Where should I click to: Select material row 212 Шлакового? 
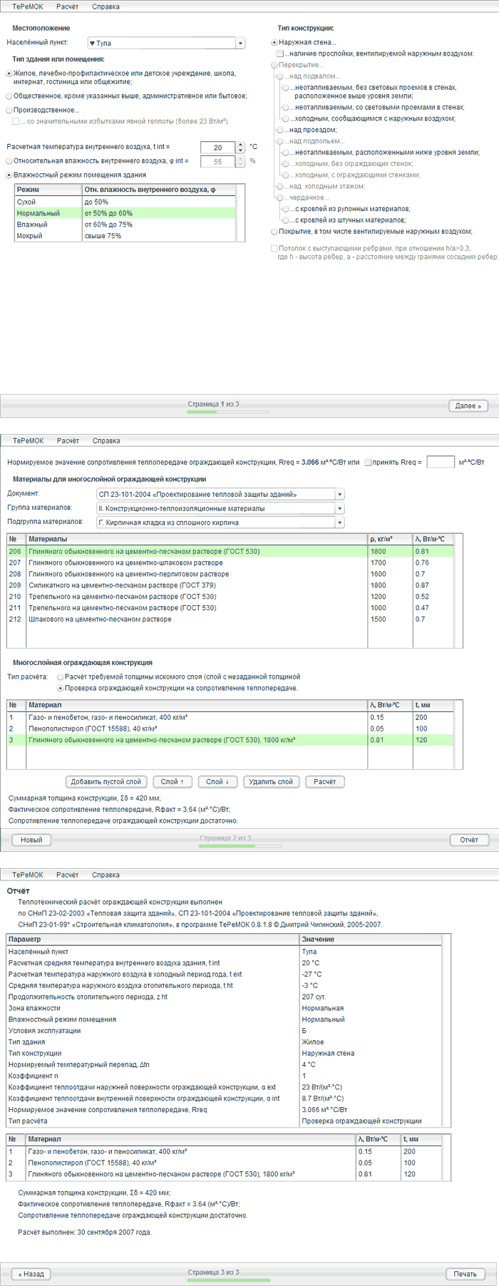click(x=230, y=619)
